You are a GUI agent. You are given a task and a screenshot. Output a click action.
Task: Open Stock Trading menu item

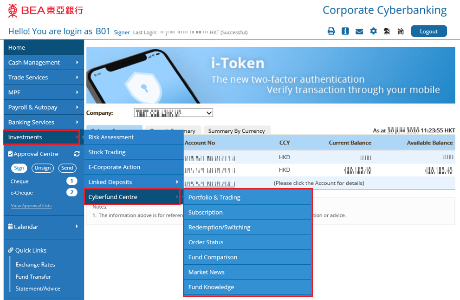(134, 152)
